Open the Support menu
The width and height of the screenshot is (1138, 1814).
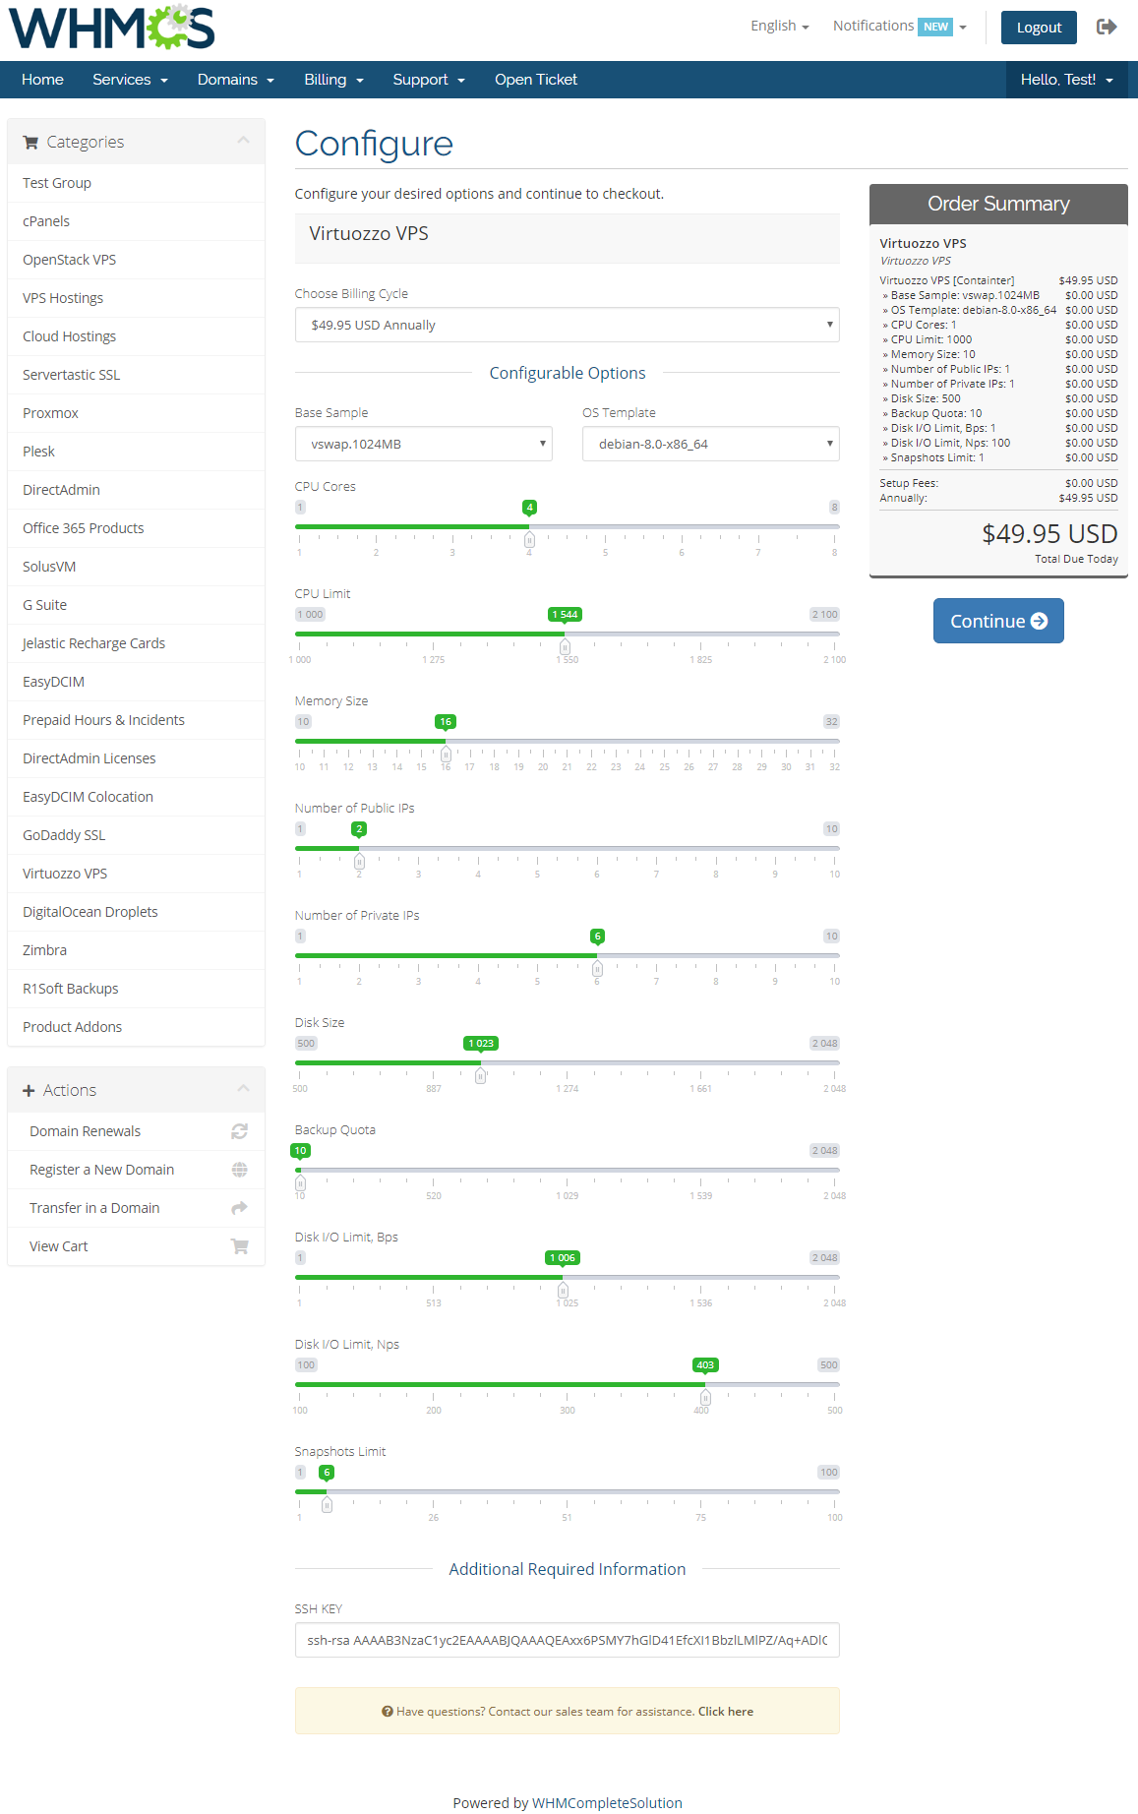429,80
